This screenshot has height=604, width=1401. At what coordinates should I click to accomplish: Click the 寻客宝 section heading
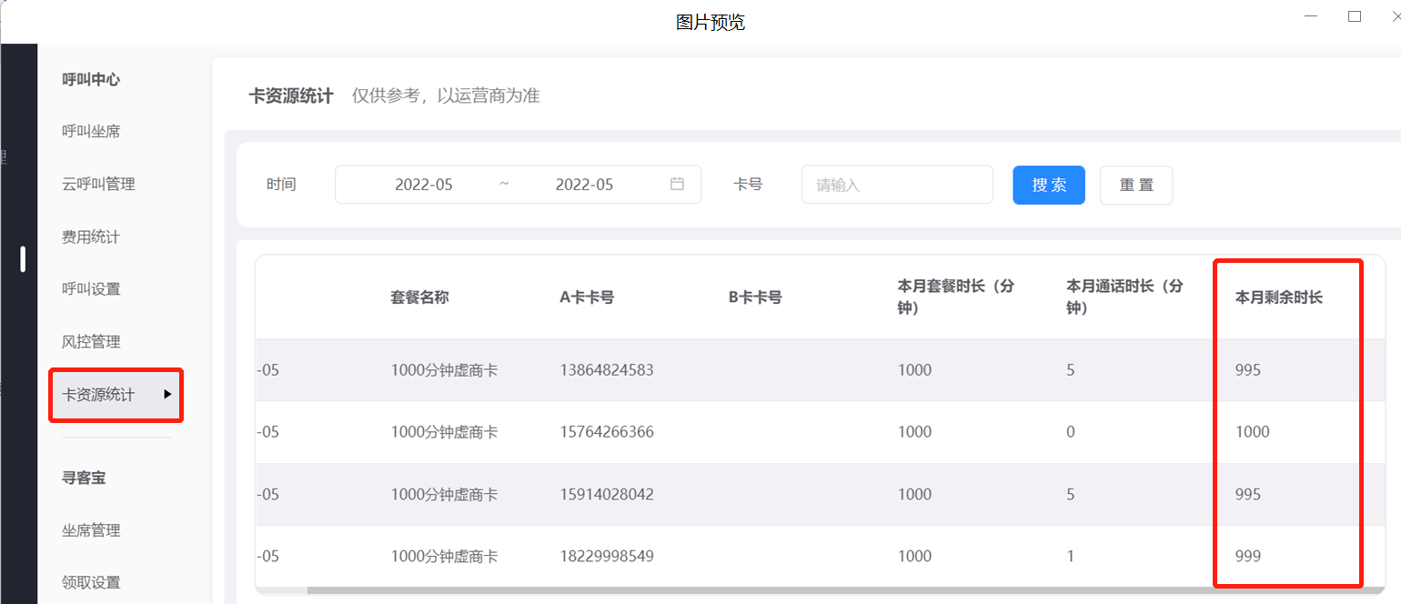point(84,478)
